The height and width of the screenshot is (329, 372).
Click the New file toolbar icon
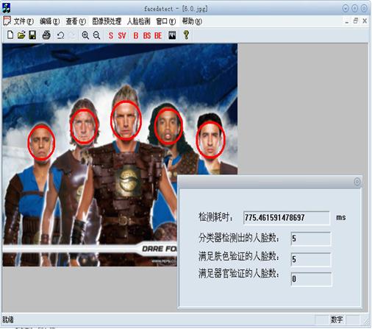click(x=10, y=35)
